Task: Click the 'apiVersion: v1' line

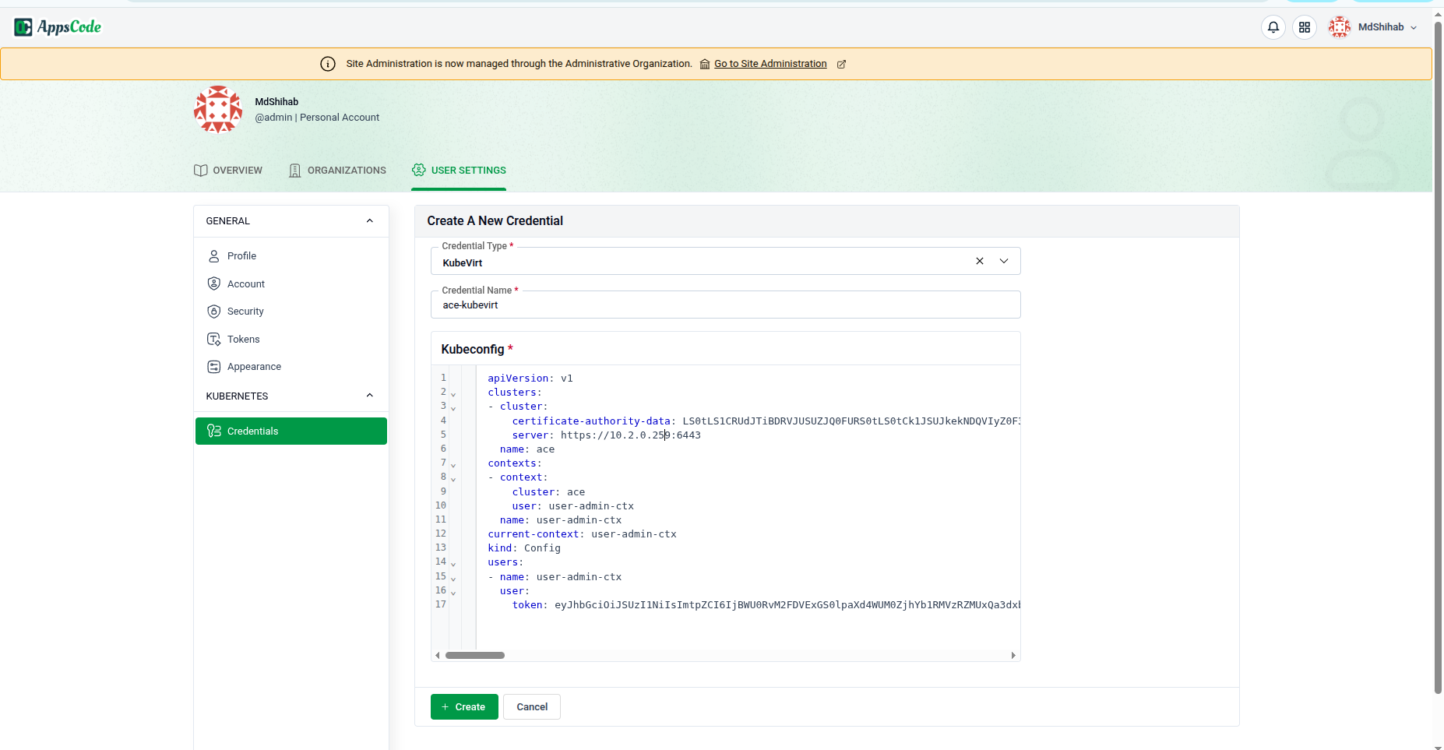Action: [x=530, y=379]
